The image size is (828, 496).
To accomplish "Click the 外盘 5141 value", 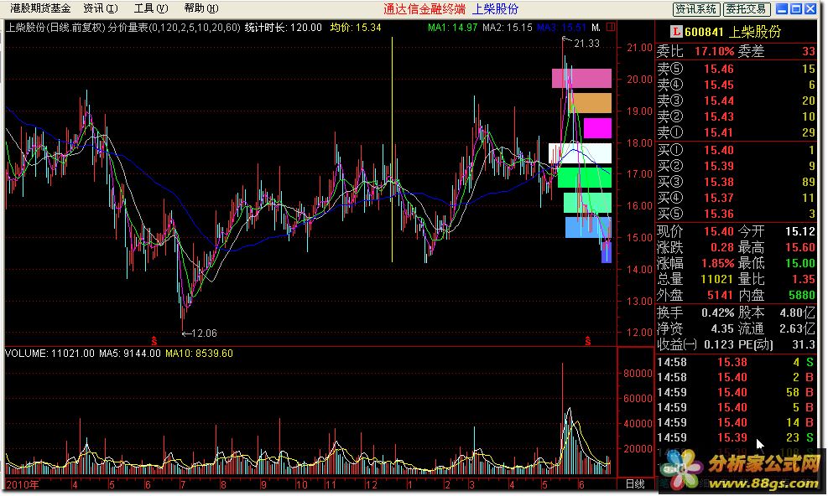I will point(721,295).
